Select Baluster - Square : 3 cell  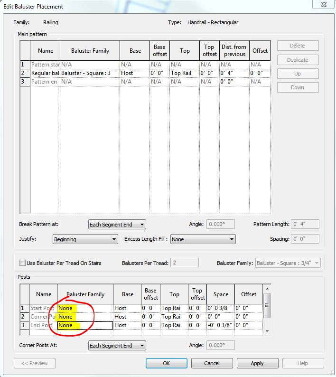click(90, 73)
